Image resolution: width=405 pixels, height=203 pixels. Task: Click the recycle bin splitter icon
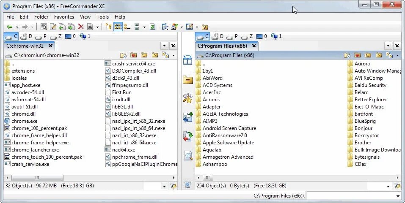(x=188, y=184)
